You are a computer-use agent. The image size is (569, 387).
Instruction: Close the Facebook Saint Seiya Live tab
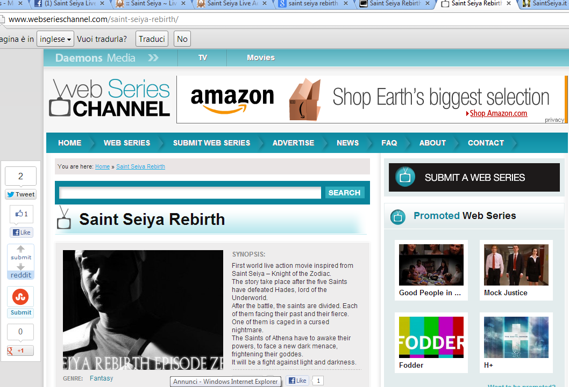102,3
